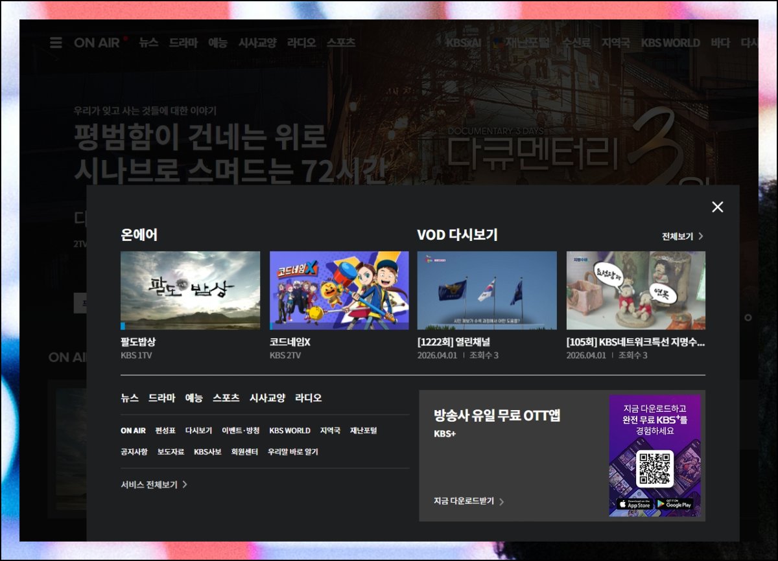Click 지금 다운로드받기 link
This screenshot has height=561, width=778.
(x=464, y=501)
